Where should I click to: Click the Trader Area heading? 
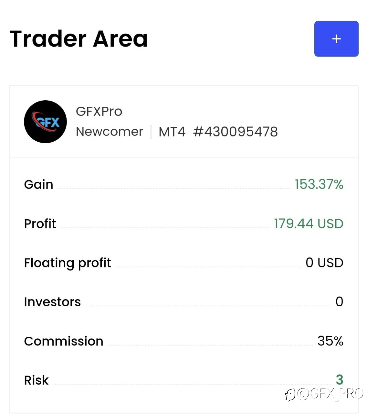[x=79, y=39]
